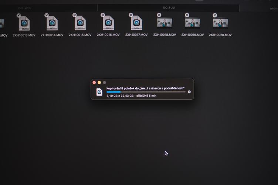The height and width of the screenshot is (185, 278).
Task: Click the 2XH10019.MOV file name
Action: click(x=193, y=35)
